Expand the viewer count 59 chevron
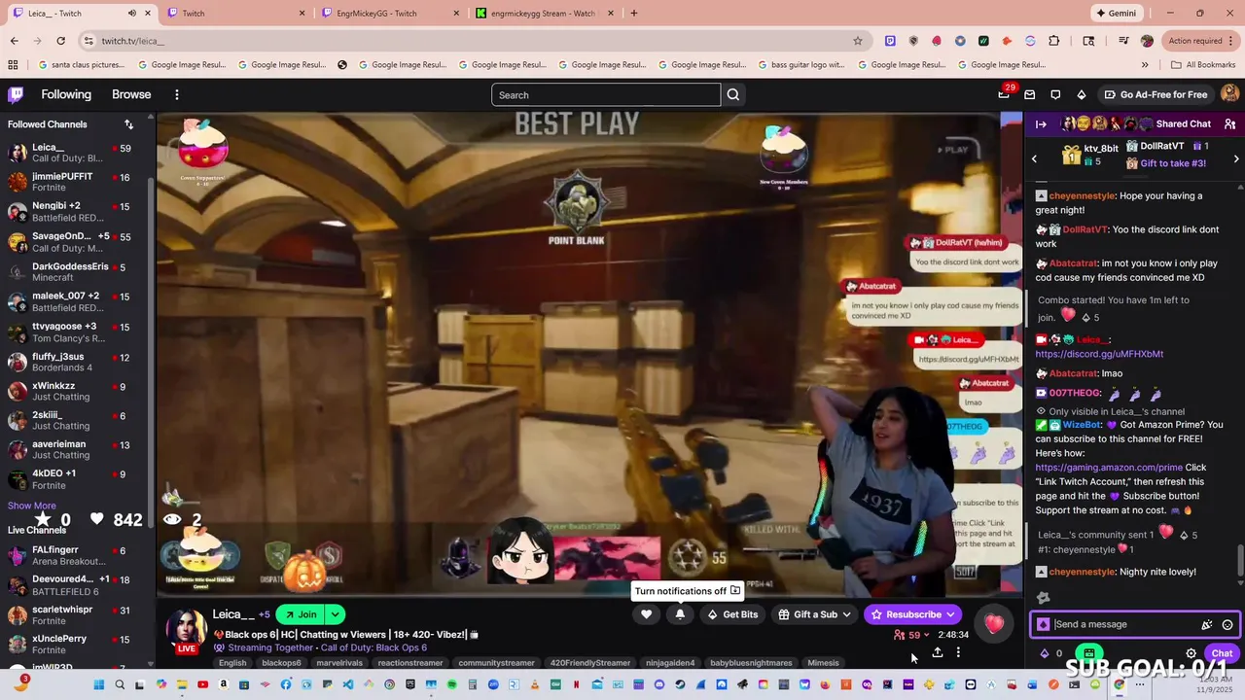Screen dimensions: 1245x700 [926, 635]
